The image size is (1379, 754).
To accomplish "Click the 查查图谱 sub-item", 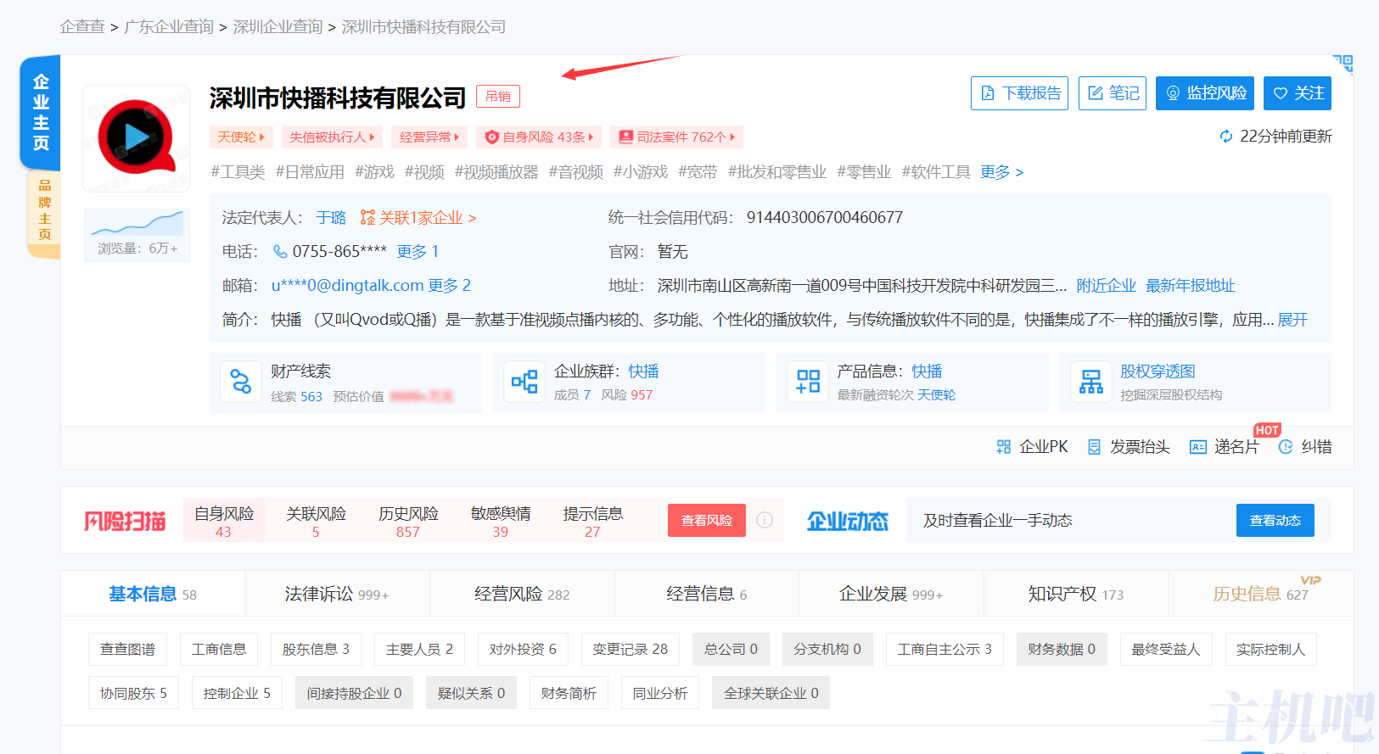I will (x=128, y=649).
